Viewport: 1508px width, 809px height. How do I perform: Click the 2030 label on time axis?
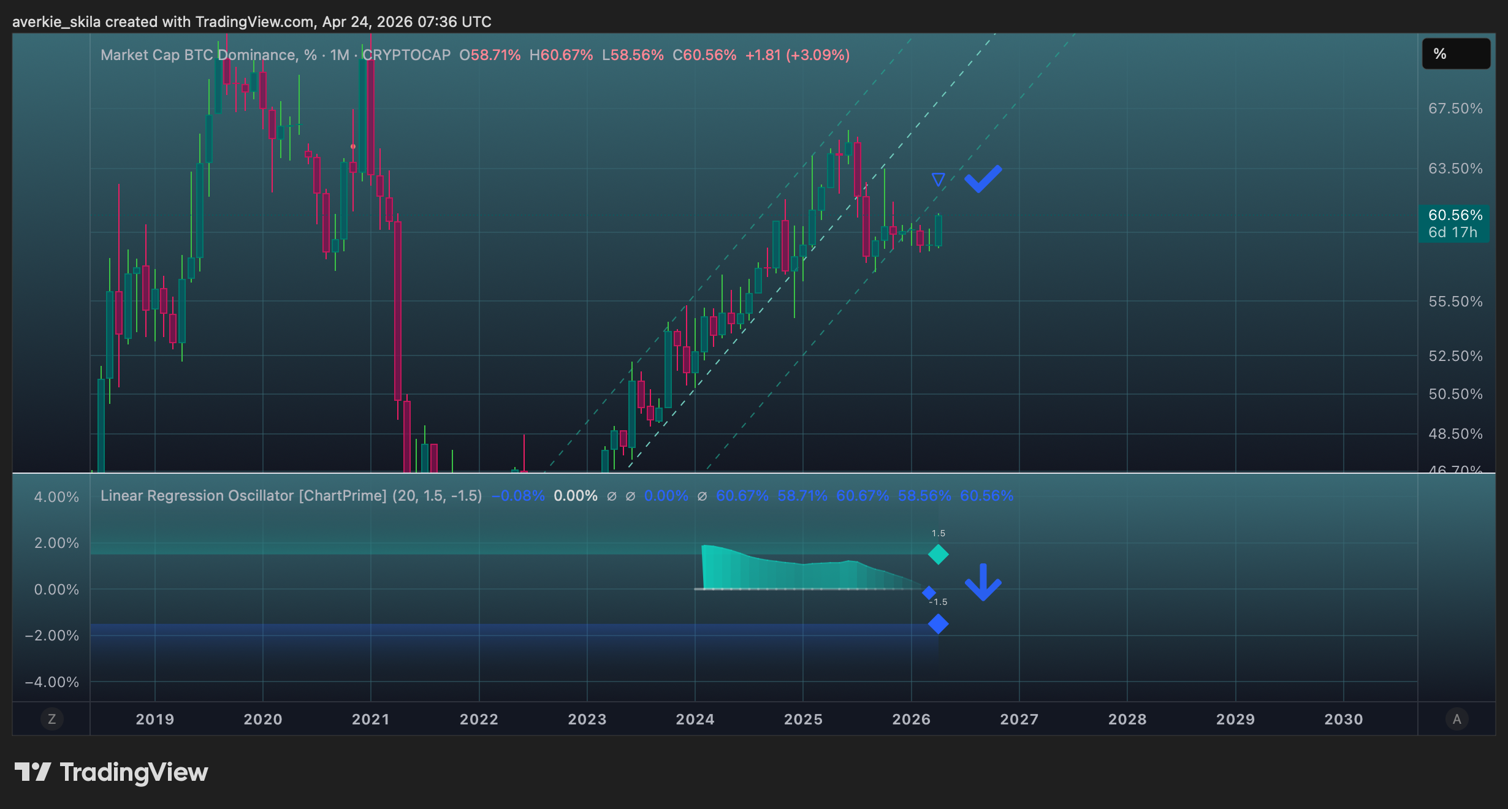click(1344, 720)
